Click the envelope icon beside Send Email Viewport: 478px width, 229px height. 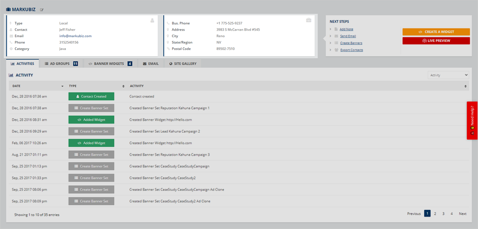click(x=336, y=36)
